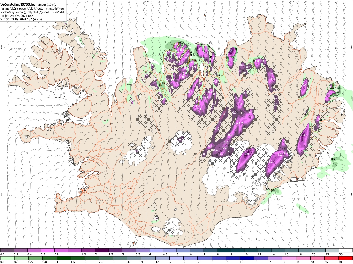Screen dimensions: 353x264
Task: Pick the bright red lower swatch after 30
Action: [346, 258]
